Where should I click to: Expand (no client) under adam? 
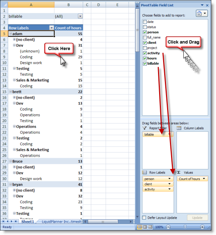click(x=14, y=40)
